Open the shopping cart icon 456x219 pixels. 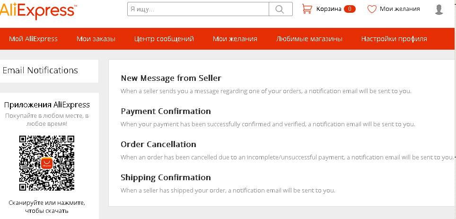[307, 9]
